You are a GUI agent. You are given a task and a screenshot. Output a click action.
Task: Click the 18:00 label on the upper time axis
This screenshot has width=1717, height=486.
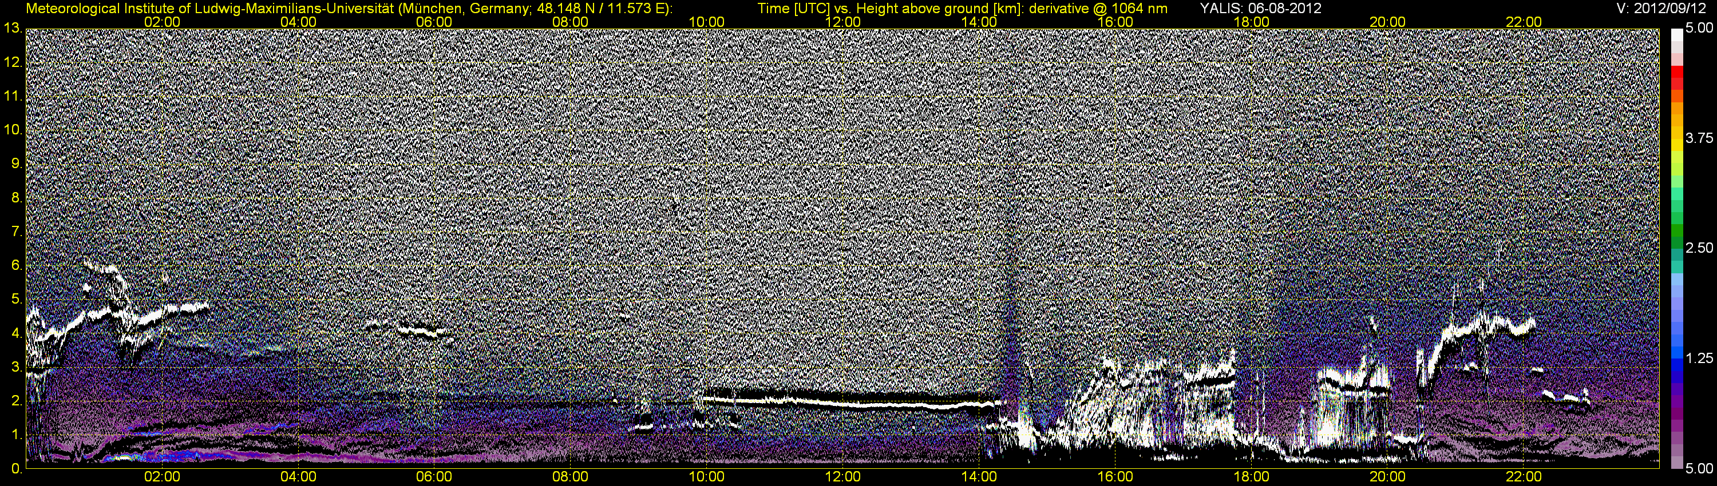pos(1251,22)
